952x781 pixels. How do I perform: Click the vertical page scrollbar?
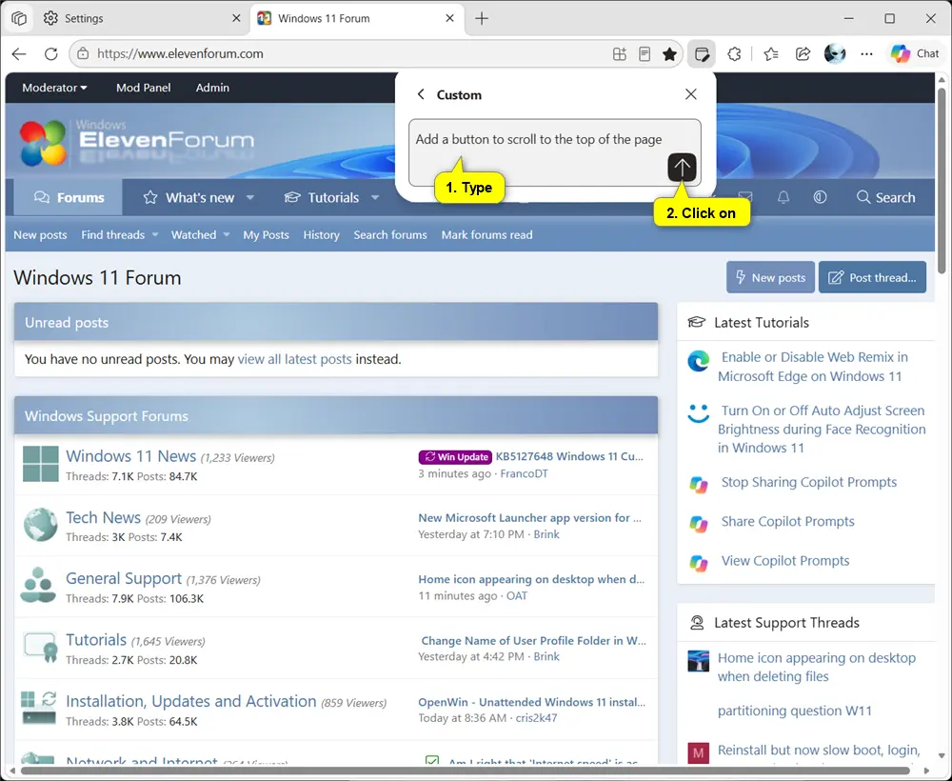(942, 180)
